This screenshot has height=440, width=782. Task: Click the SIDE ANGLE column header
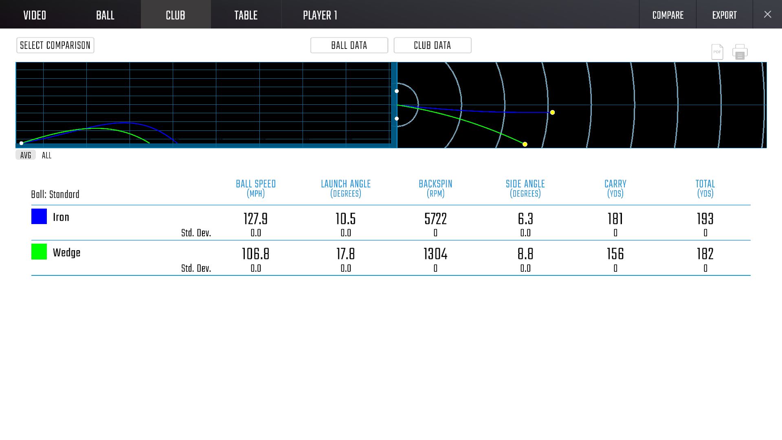point(525,189)
